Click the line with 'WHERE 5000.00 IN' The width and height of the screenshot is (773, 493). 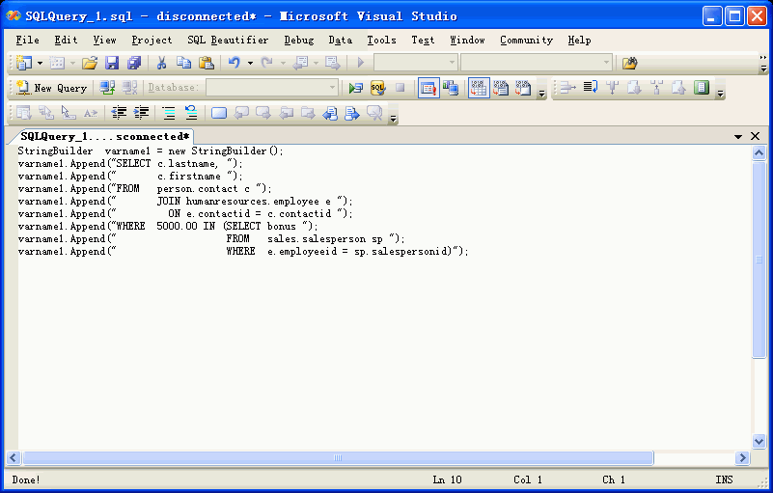pyautogui.click(x=168, y=227)
